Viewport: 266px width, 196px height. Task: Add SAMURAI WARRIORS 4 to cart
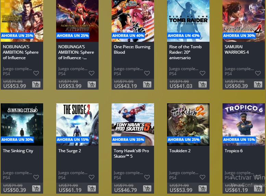pyautogui.click(x=258, y=84)
